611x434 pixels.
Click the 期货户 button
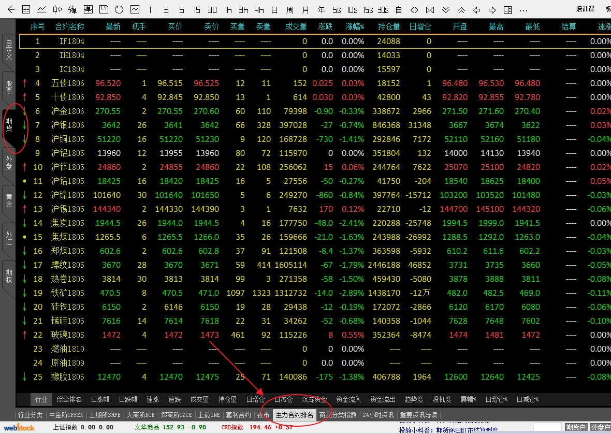click(576, 427)
